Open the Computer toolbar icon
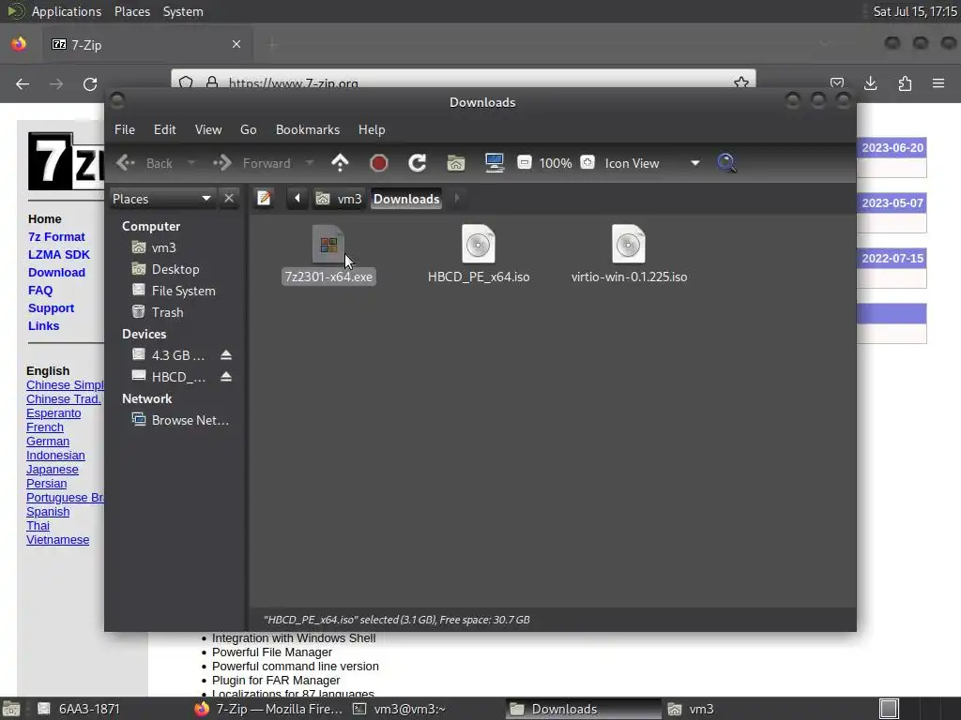Image resolution: width=961 pixels, height=720 pixels. 494,163
